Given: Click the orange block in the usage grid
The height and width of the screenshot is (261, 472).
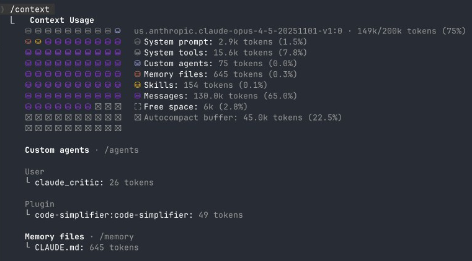Looking at the screenshot, I should coord(29,42).
